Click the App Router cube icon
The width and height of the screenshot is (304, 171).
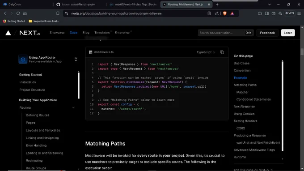pyautogui.click(x=23, y=60)
